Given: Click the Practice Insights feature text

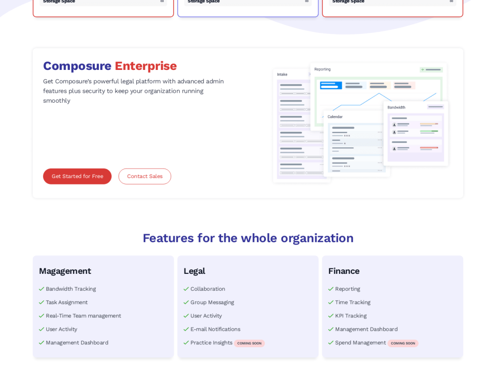Looking at the screenshot, I should click(211, 343).
